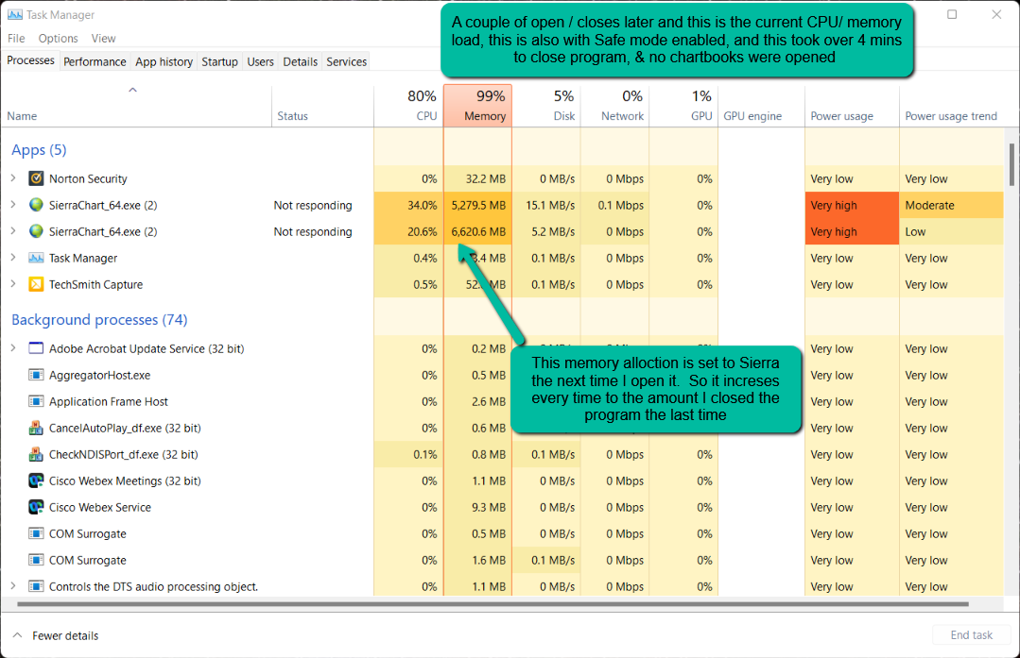Click the horizontal scrollbar at bottom
The width and height of the screenshot is (1020, 658).
(493, 604)
